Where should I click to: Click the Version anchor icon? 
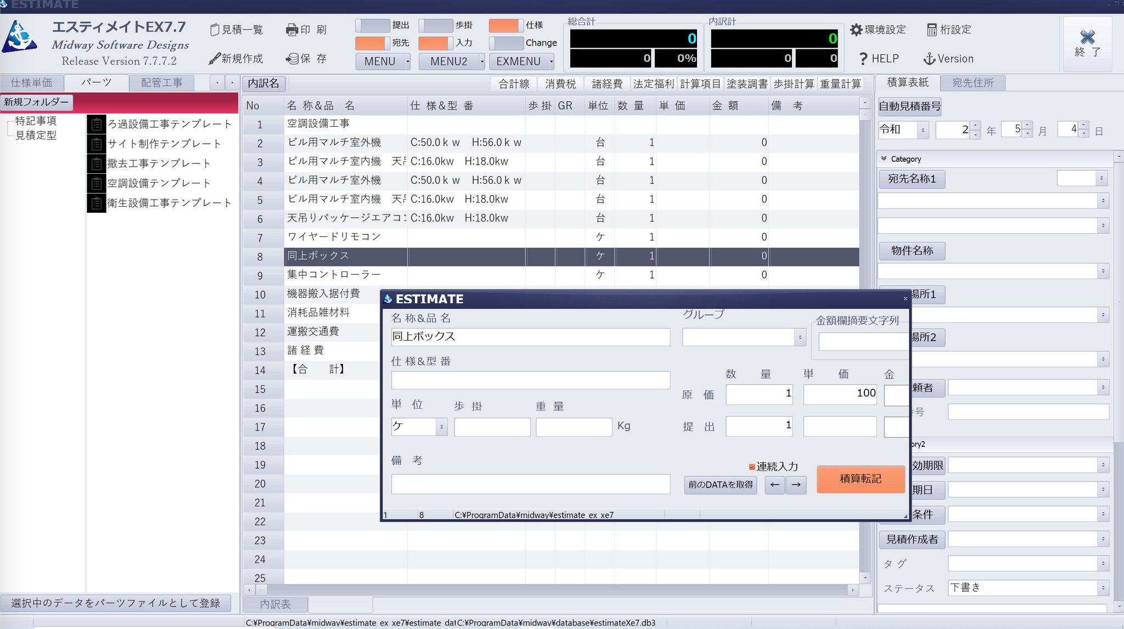coord(930,59)
